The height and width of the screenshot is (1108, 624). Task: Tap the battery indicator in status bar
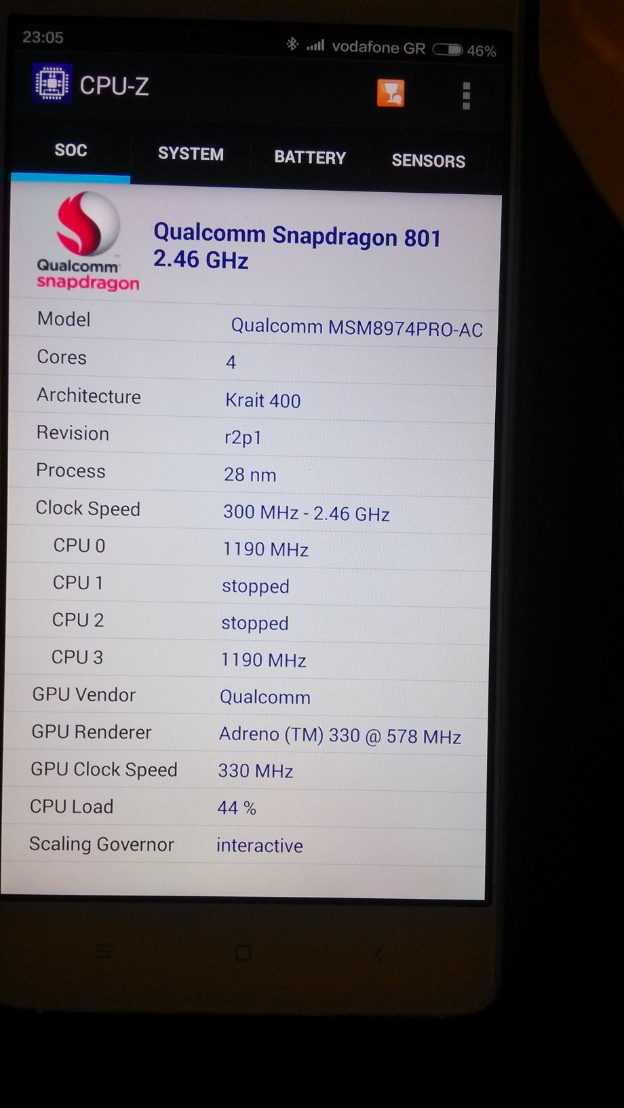(448, 50)
